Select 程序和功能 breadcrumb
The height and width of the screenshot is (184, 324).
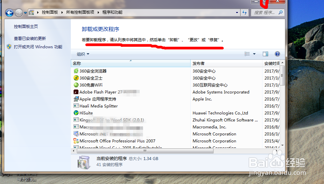tap(112, 12)
